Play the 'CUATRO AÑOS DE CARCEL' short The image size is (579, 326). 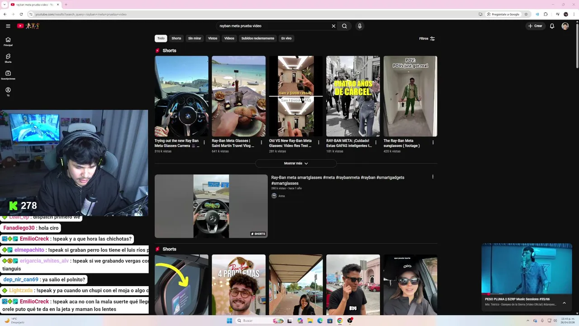pos(353,96)
